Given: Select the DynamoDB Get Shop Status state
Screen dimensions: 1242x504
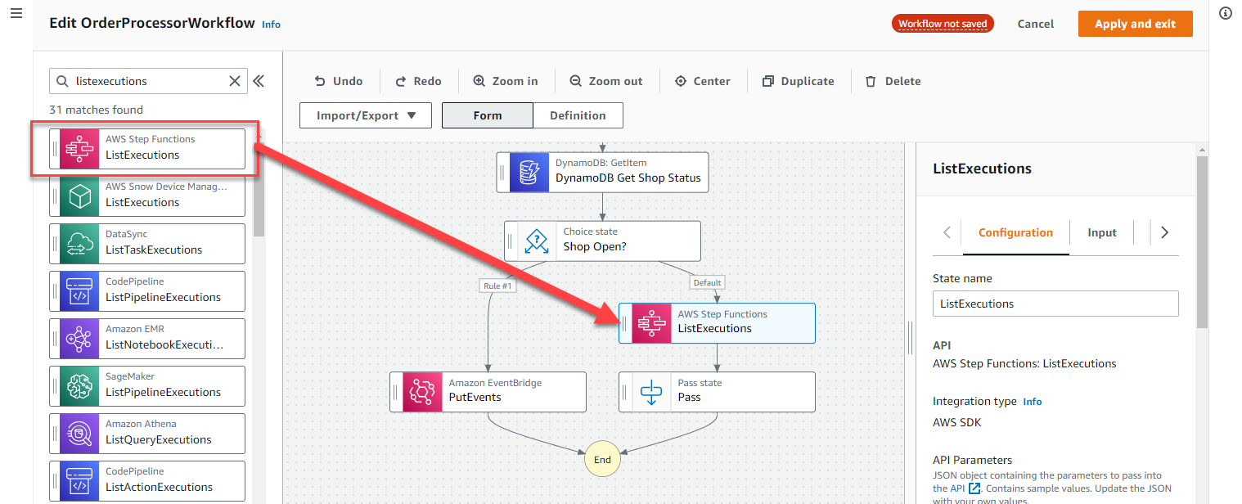Looking at the screenshot, I should (602, 172).
